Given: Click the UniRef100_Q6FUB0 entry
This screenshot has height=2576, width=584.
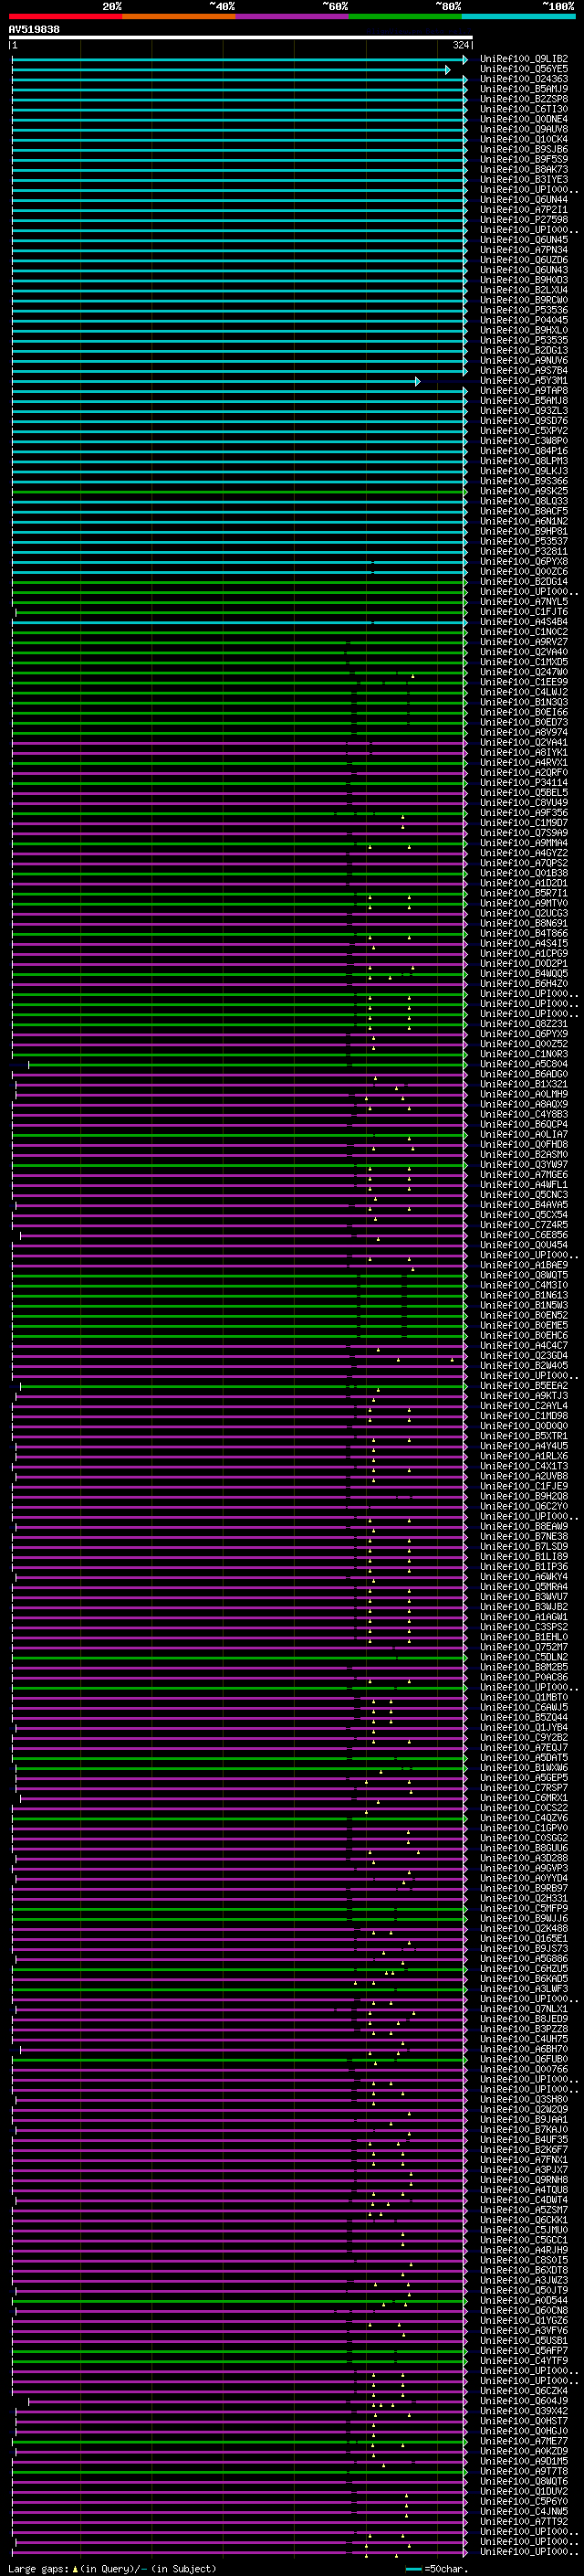Looking at the screenshot, I should (524, 2059).
